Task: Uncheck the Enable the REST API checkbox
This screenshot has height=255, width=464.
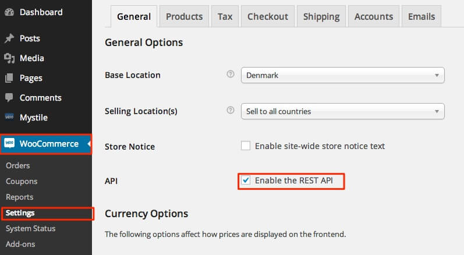Action: [245, 180]
